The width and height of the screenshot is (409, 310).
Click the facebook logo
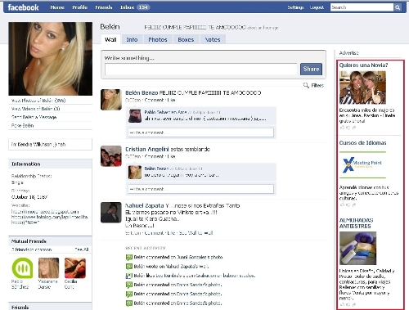(23, 7)
